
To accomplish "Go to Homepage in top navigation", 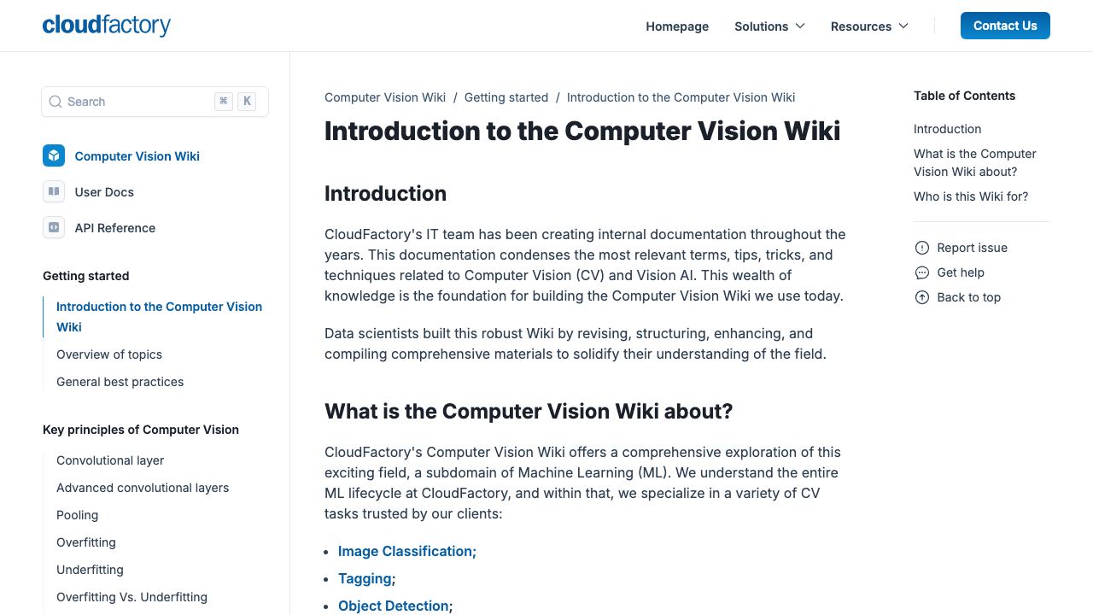I will [x=677, y=26].
